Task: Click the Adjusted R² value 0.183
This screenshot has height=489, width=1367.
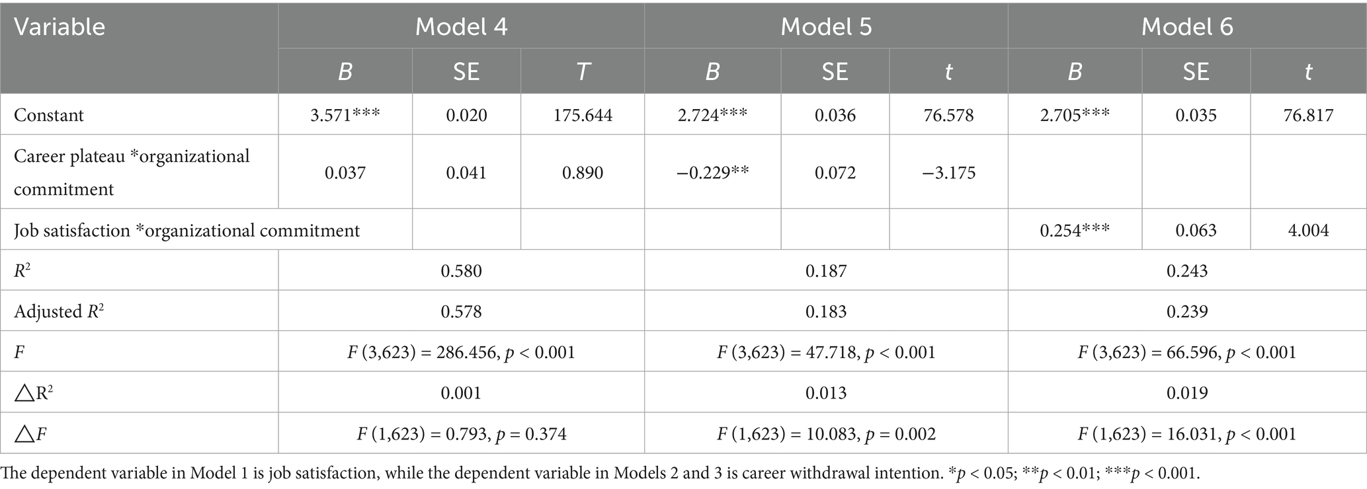Action: point(825,311)
